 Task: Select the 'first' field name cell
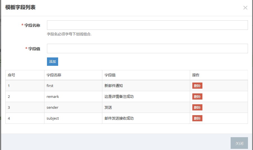(50, 86)
